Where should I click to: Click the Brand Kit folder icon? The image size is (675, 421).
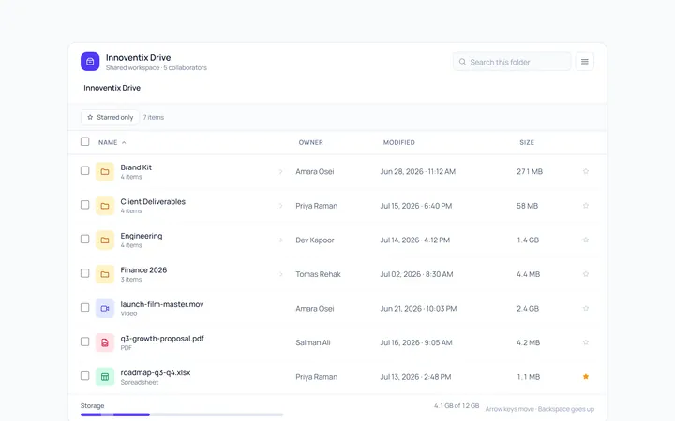coord(105,171)
